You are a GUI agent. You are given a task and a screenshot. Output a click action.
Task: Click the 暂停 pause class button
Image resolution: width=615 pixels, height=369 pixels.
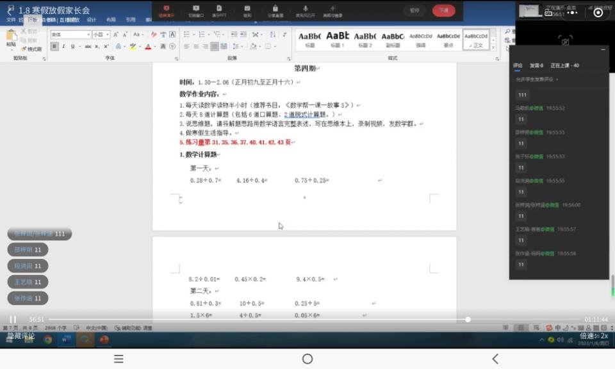414,11
